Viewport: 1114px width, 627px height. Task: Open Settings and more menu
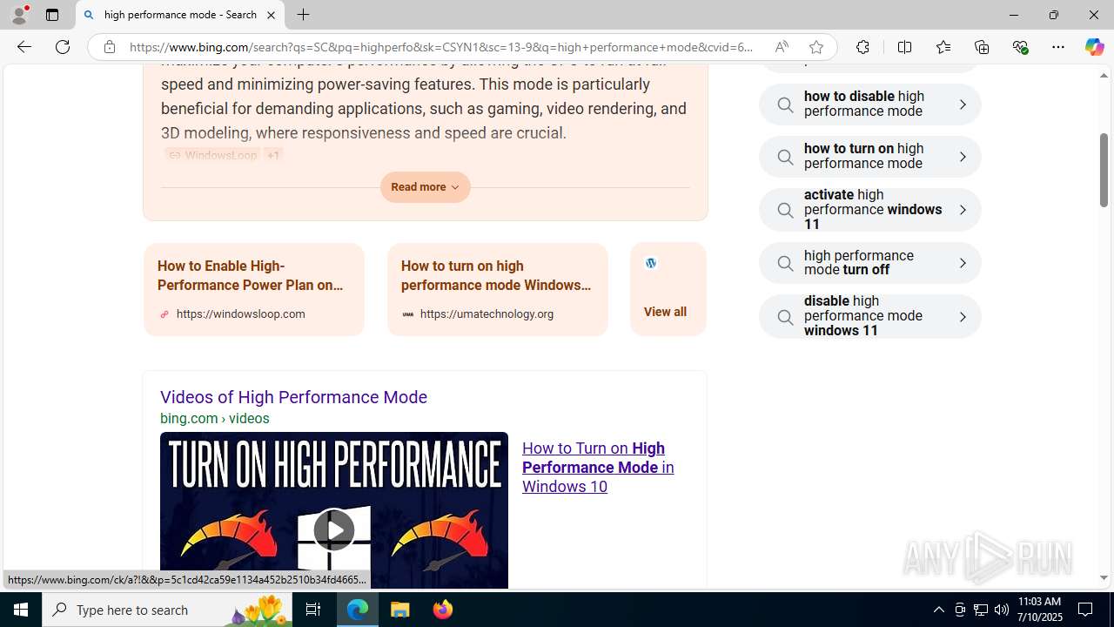(x=1058, y=47)
